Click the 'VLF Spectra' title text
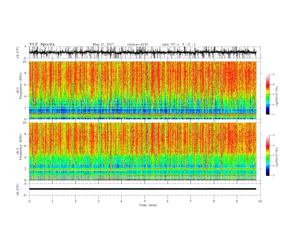Screen dimensions: 293x226 click(x=42, y=44)
